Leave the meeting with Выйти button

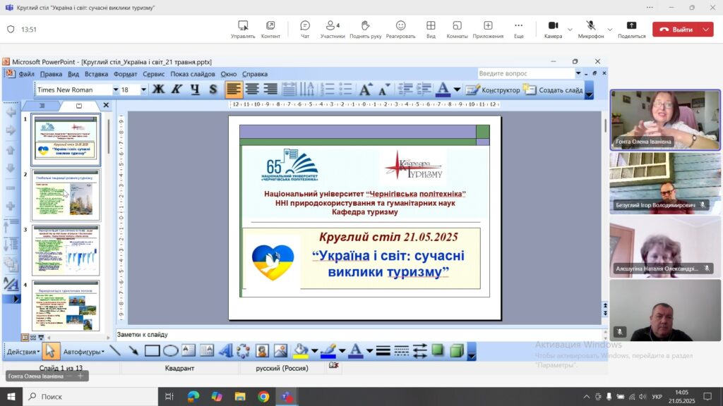[x=676, y=30]
